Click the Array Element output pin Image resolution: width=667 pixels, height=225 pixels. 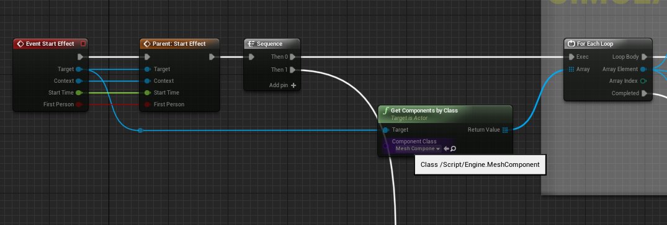pos(643,69)
